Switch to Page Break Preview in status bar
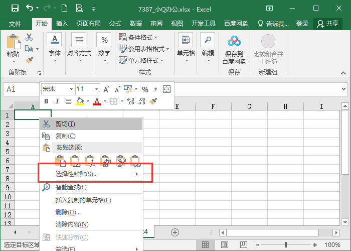This screenshot has width=351, height=251. click(x=244, y=245)
